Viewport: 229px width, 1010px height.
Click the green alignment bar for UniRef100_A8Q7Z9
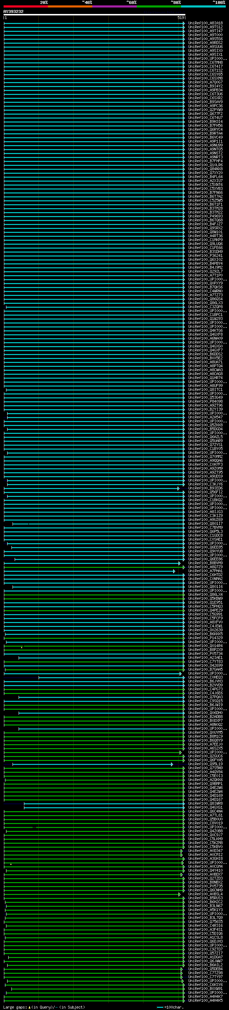94,567
